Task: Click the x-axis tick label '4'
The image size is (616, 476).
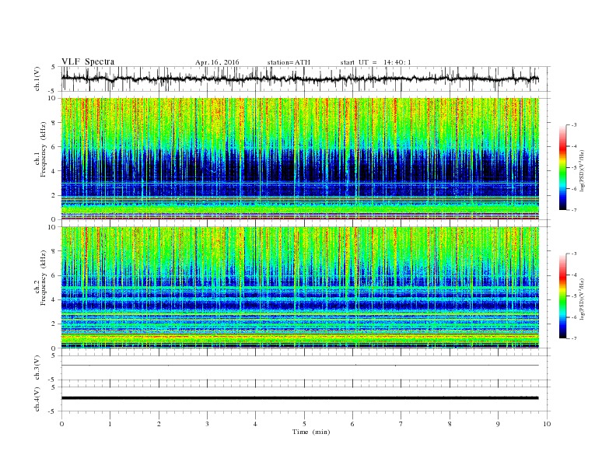Action: 256,424
